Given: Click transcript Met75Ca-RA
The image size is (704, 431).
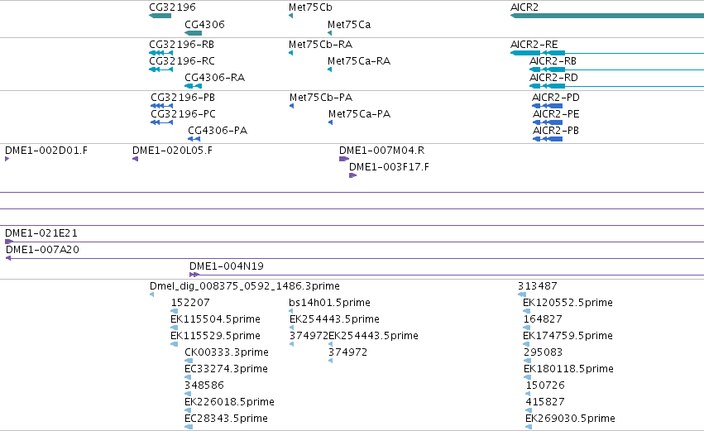Looking at the screenshot, I should (359, 61).
